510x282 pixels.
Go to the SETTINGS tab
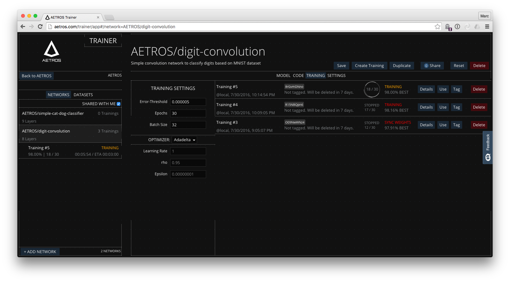pyautogui.click(x=336, y=75)
